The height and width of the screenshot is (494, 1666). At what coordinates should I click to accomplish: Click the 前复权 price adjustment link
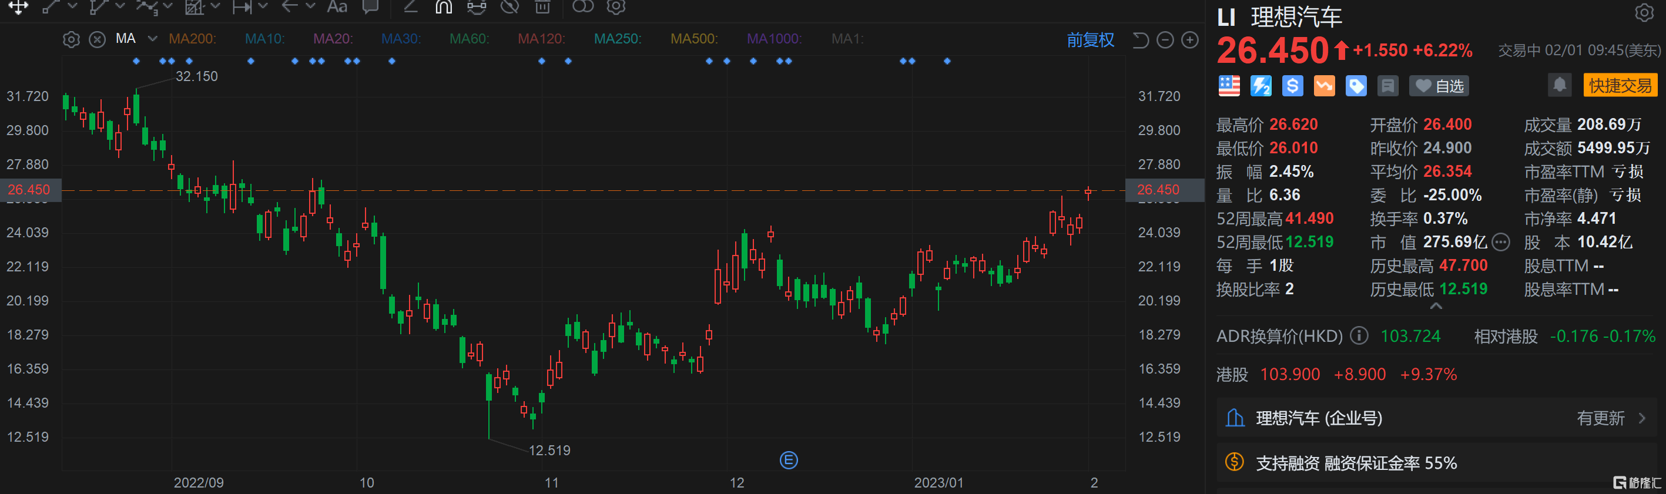point(1090,40)
